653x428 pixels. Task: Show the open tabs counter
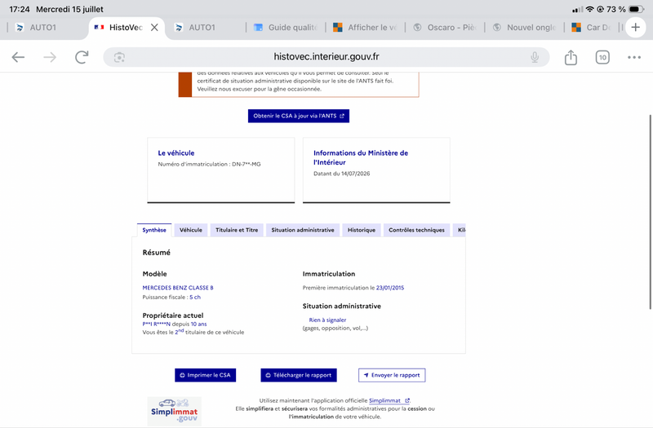tap(602, 57)
